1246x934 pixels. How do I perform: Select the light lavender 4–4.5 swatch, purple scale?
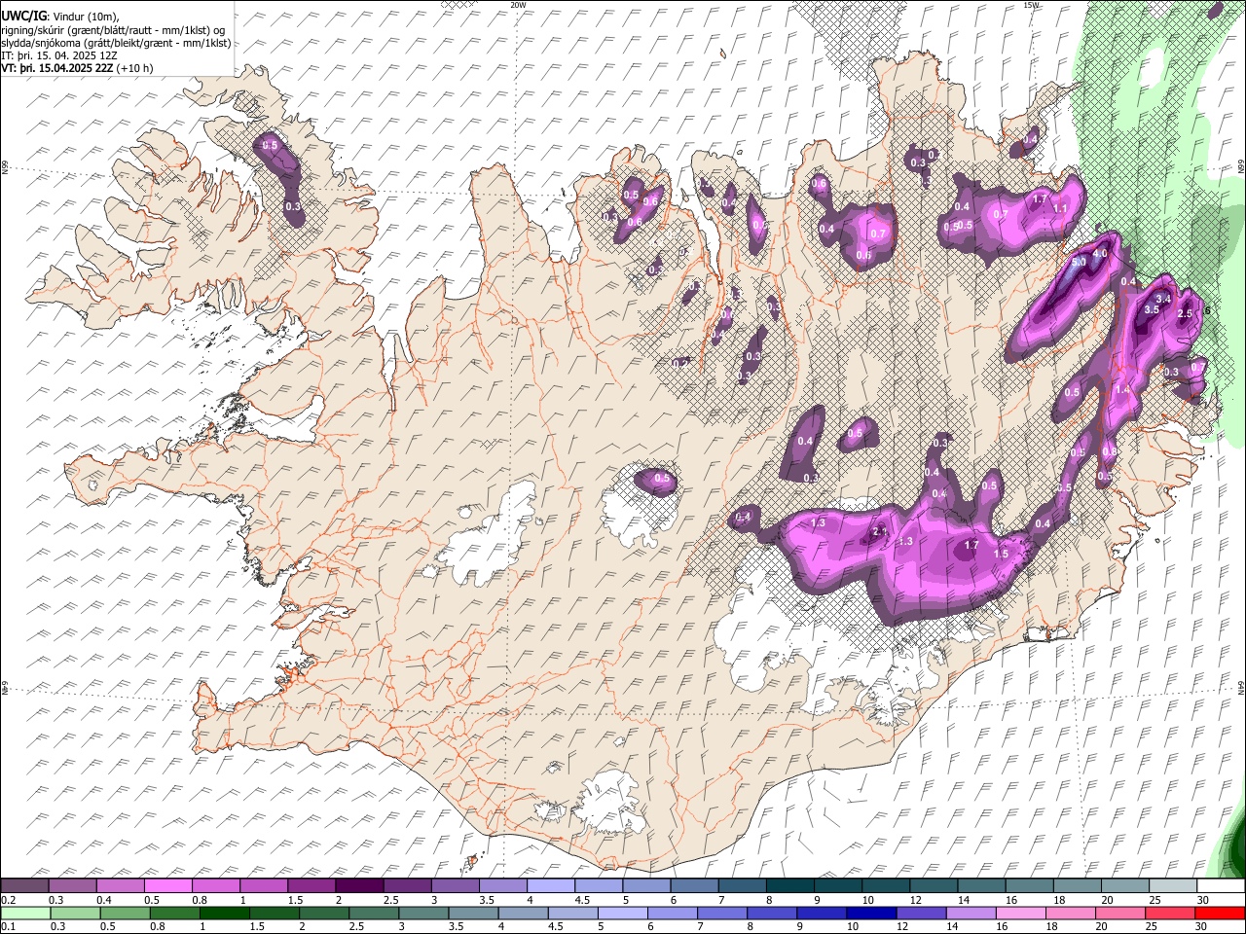pos(551,885)
